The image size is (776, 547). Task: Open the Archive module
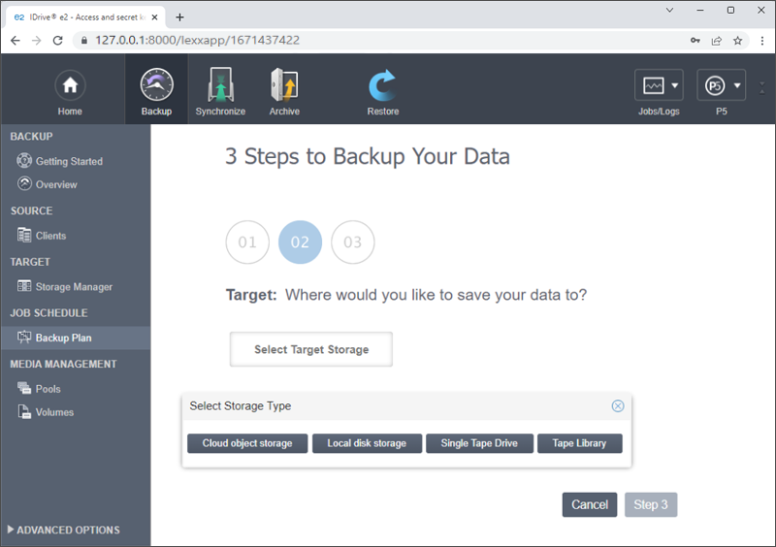pos(284,92)
